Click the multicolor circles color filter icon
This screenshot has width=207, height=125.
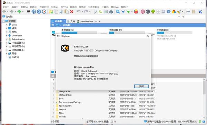tap(174, 12)
